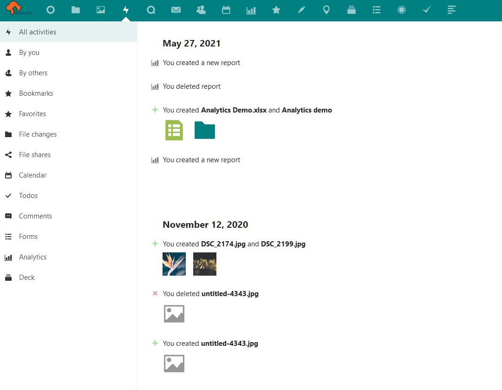Open the Files folder icon in top bar
502x390 pixels.
76,10
